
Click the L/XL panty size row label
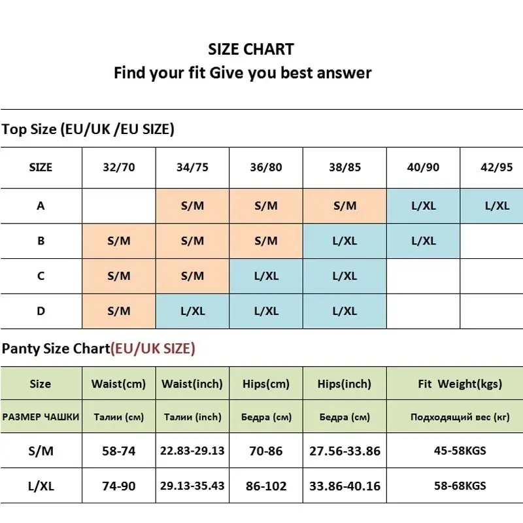point(41,486)
